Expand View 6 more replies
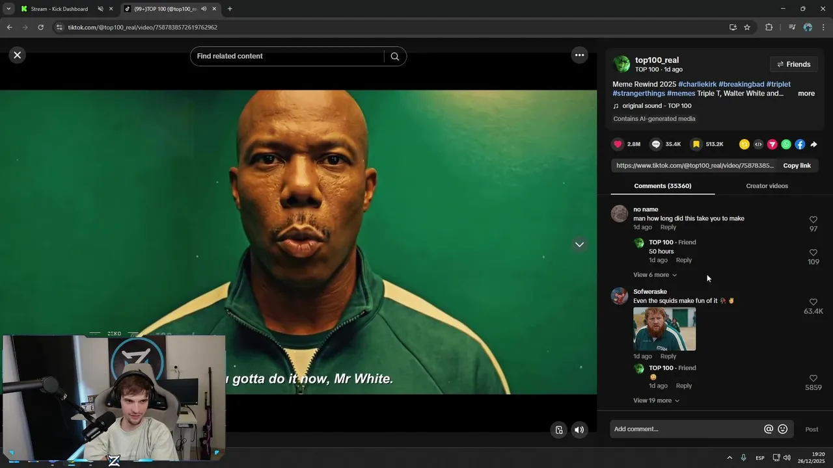Image resolution: width=833 pixels, height=468 pixels. (x=655, y=275)
